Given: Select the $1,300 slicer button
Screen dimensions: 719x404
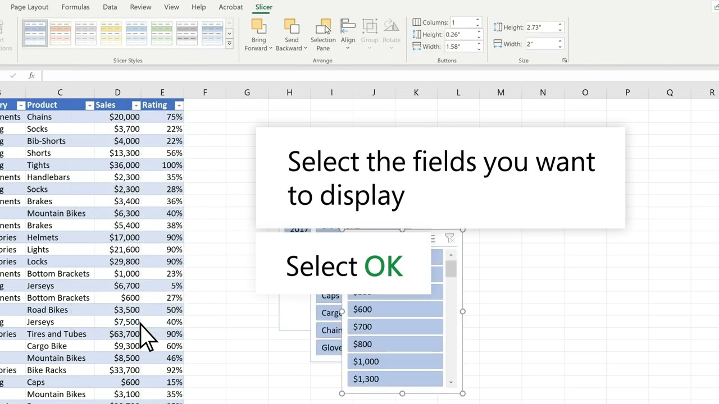Looking at the screenshot, I should click(395, 379).
